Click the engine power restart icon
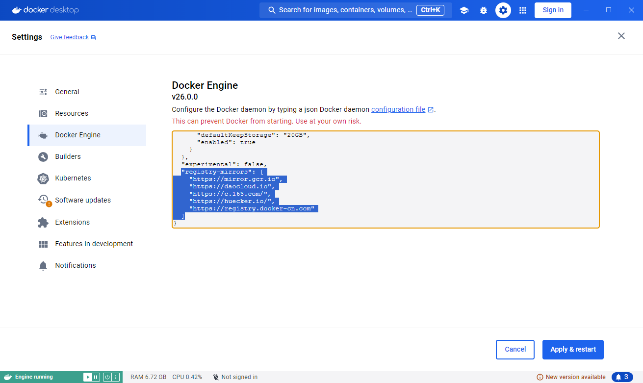Viewport: 643px width, 383px height. pyautogui.click(x=106, y=377)
